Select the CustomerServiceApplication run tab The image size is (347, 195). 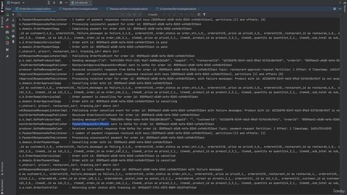click(178, 9)
